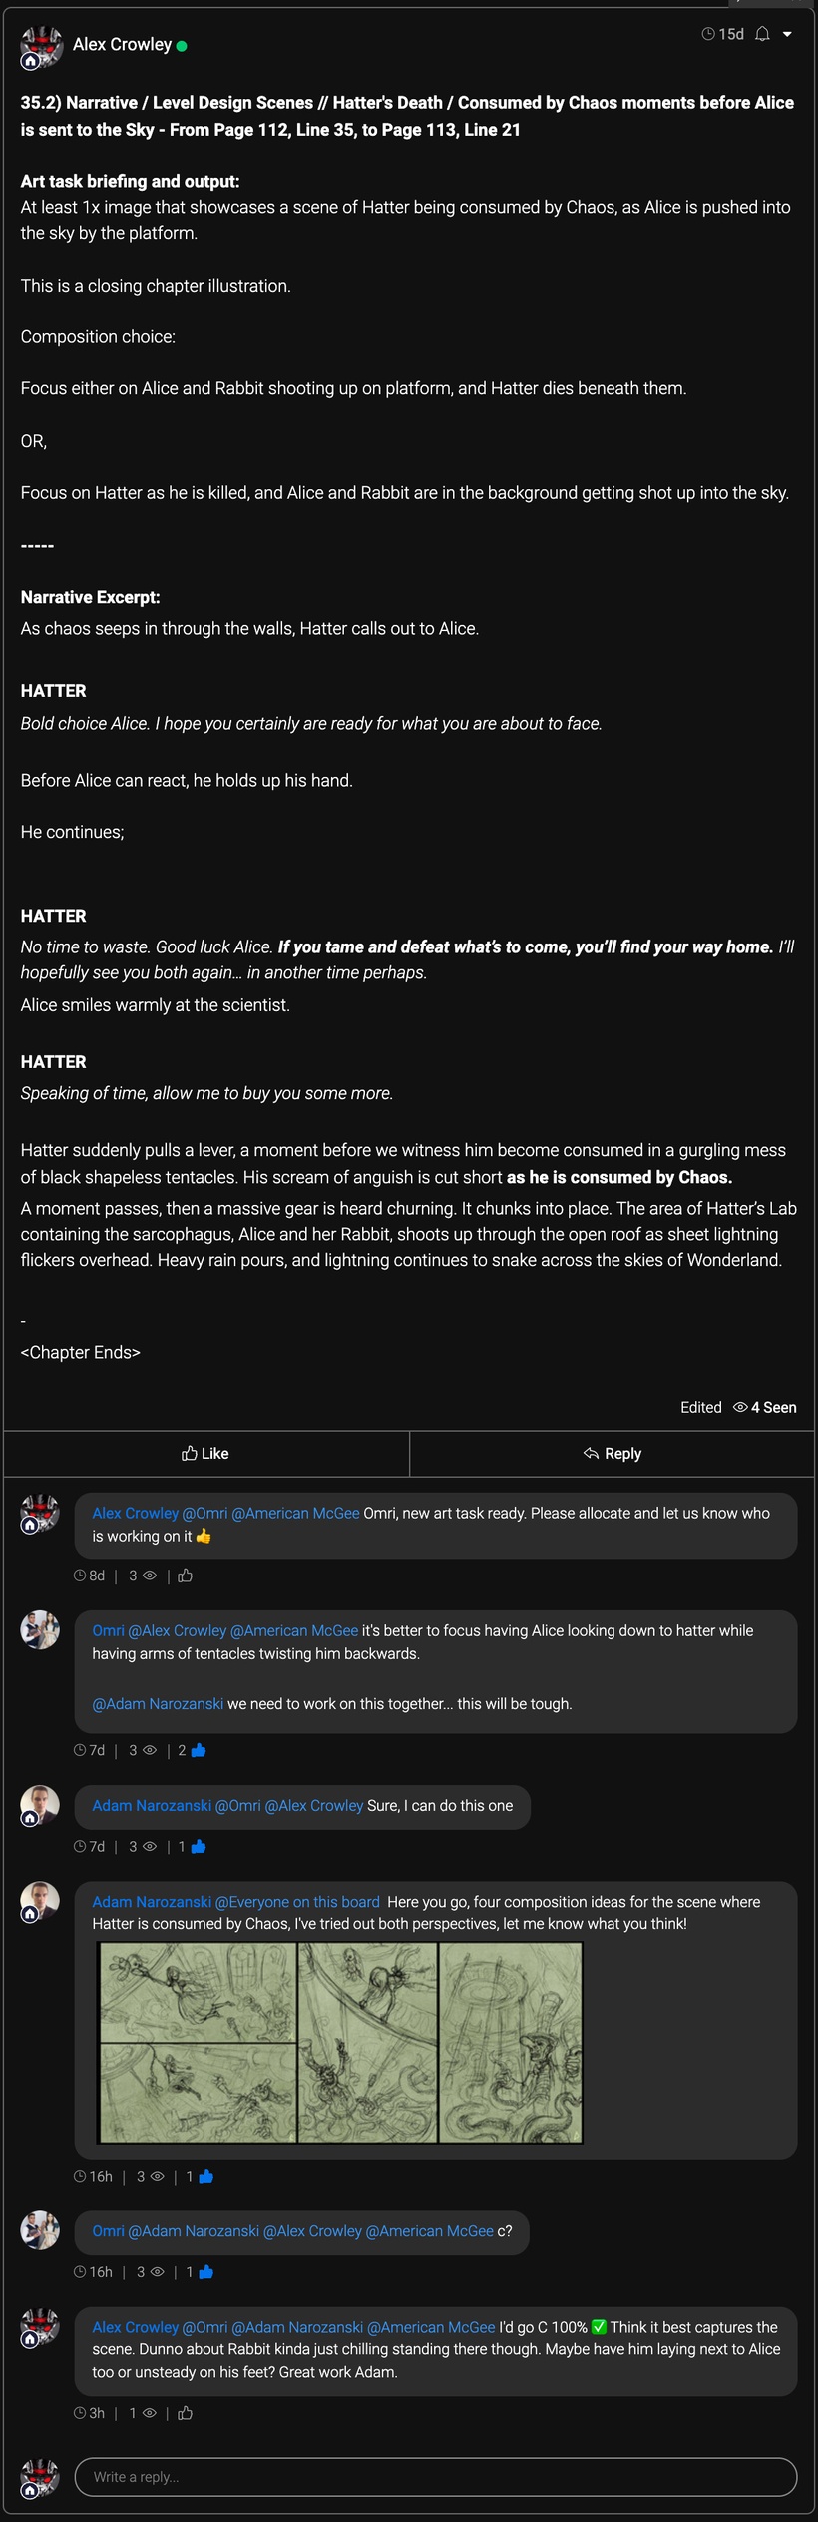This screenshot has height=2522, width=818.
Task: Open the post options dropdown arrow
Action: tap(787, 34)
